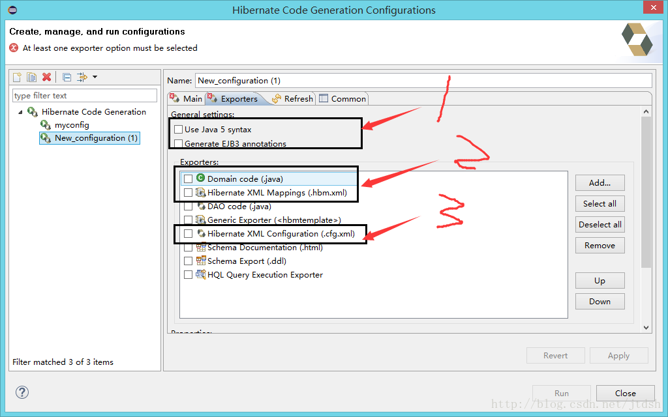668x417 pixels.
Task: Enable Use Java 5 syntax checkbox
Action: tap(179, 130)
